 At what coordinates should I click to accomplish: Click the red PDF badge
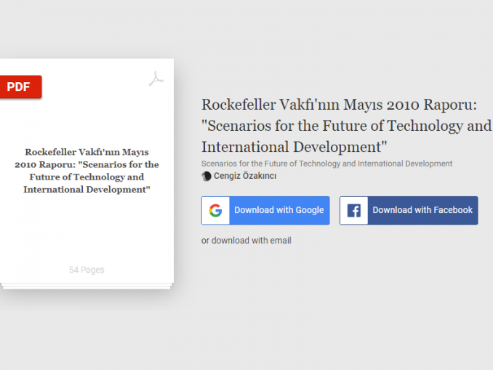pos(21,87)
